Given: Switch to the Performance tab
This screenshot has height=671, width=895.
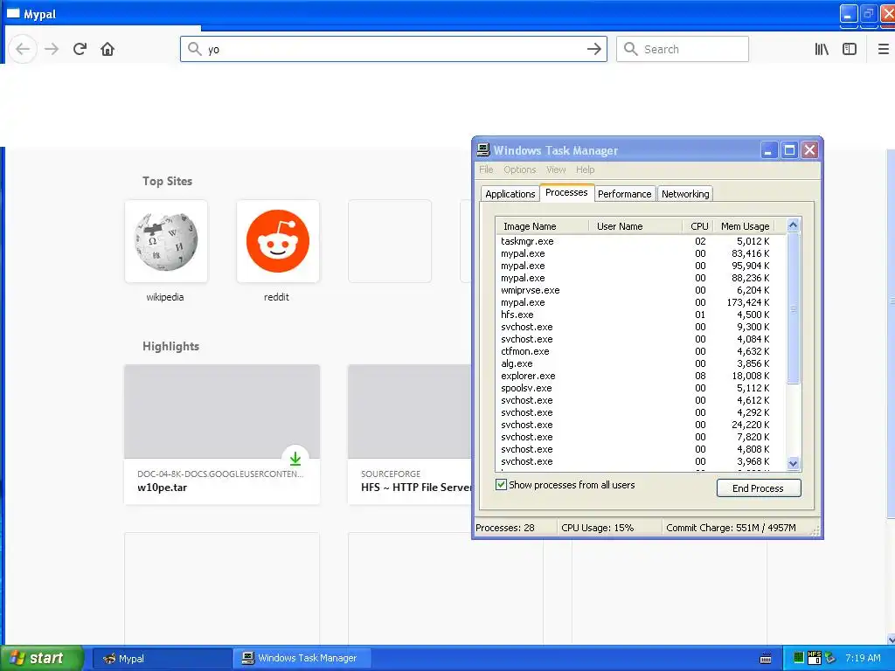Looking at the screenshot, I should tap(624, 194).
